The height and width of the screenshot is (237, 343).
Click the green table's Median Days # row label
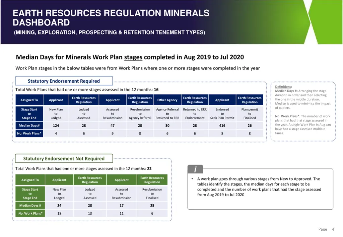tap(30, 206)
